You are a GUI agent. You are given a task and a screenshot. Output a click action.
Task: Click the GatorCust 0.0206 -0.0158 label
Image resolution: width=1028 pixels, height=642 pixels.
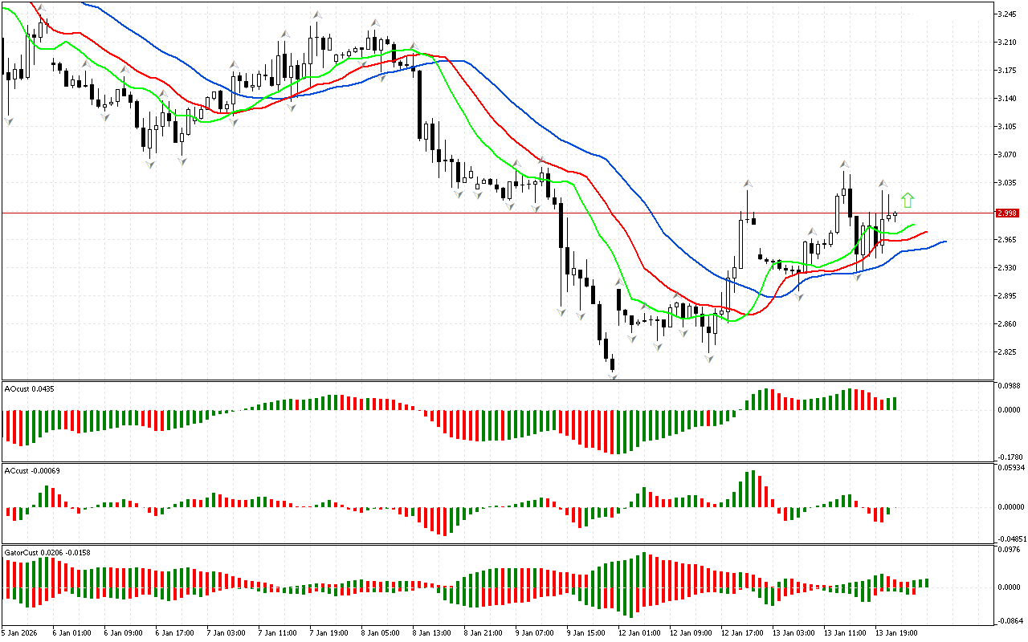coord(47,552)
